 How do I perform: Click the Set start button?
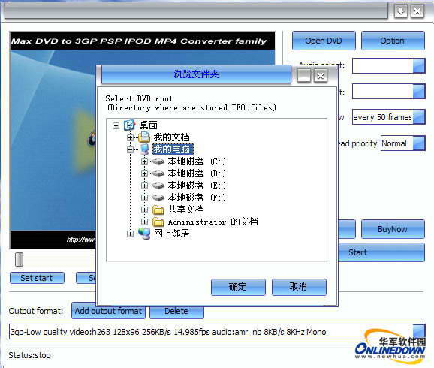pyautogui.click(x=37, y=278)
